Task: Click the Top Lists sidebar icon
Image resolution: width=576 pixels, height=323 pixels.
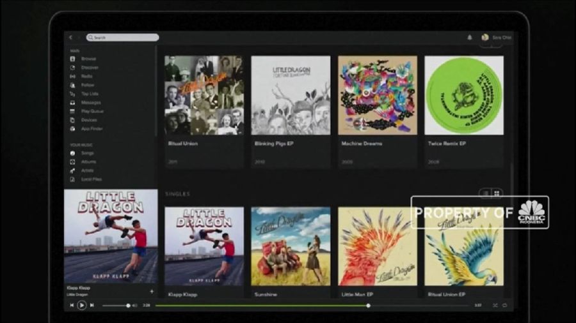Action: coord(72,94)
